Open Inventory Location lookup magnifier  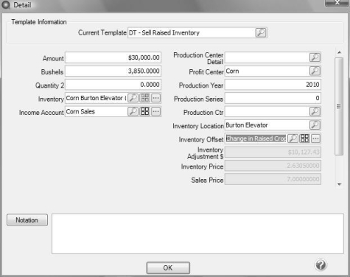click(315, 125)
